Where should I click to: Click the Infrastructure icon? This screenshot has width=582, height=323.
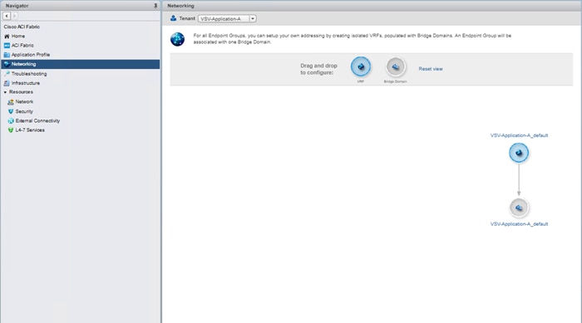(x=7, y=83)
